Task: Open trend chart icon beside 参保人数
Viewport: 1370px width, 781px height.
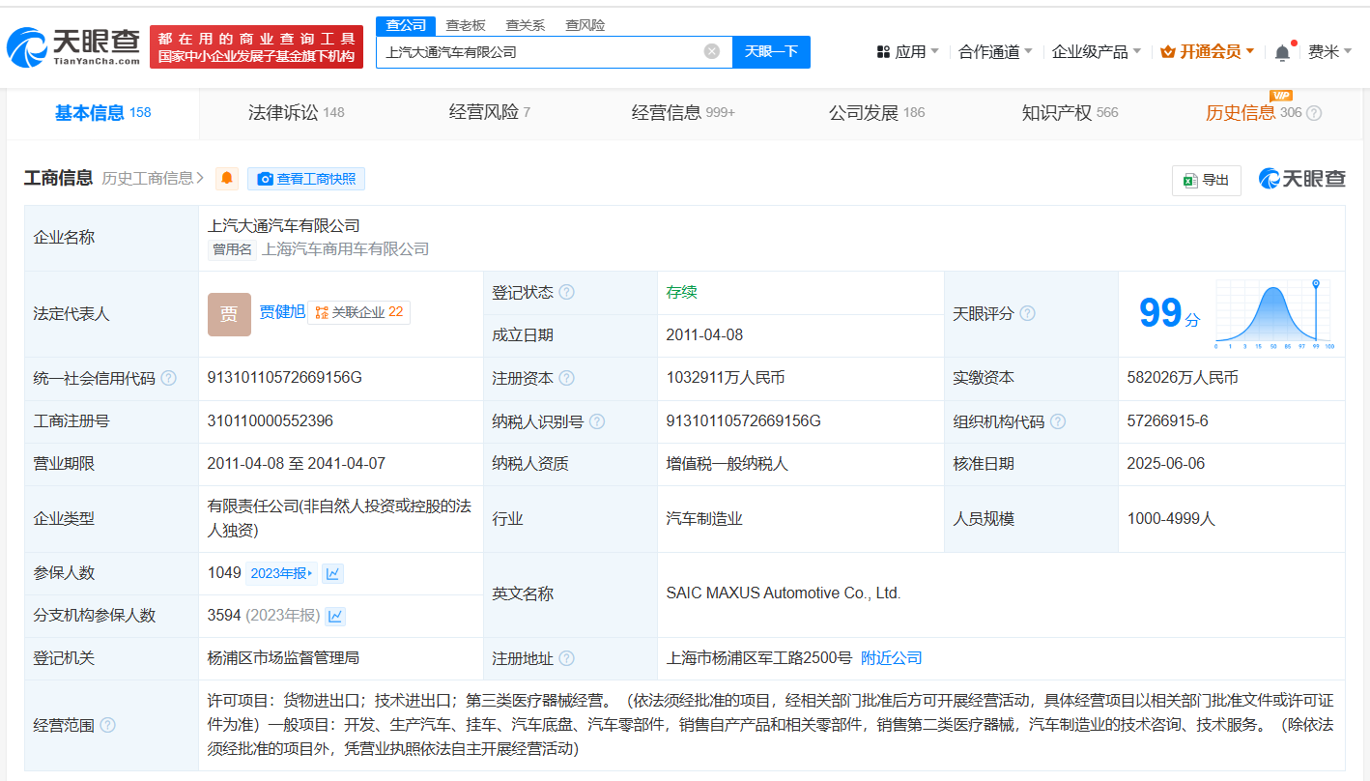Action: tap(332, 573)
